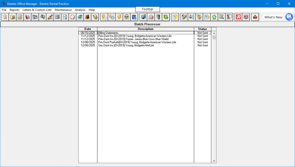Open the Patient Chart tooth icon
Image resolution: width=295 pixels, height=167 pixels.
[5, 17]
